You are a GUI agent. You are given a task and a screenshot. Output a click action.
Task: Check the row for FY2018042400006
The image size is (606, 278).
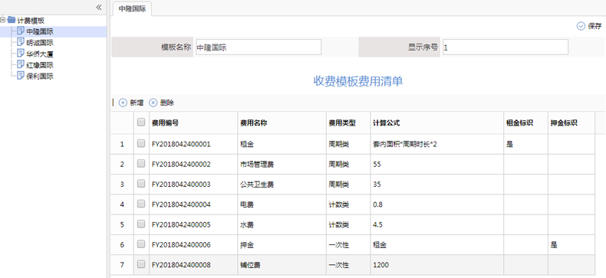coord(141,244)
